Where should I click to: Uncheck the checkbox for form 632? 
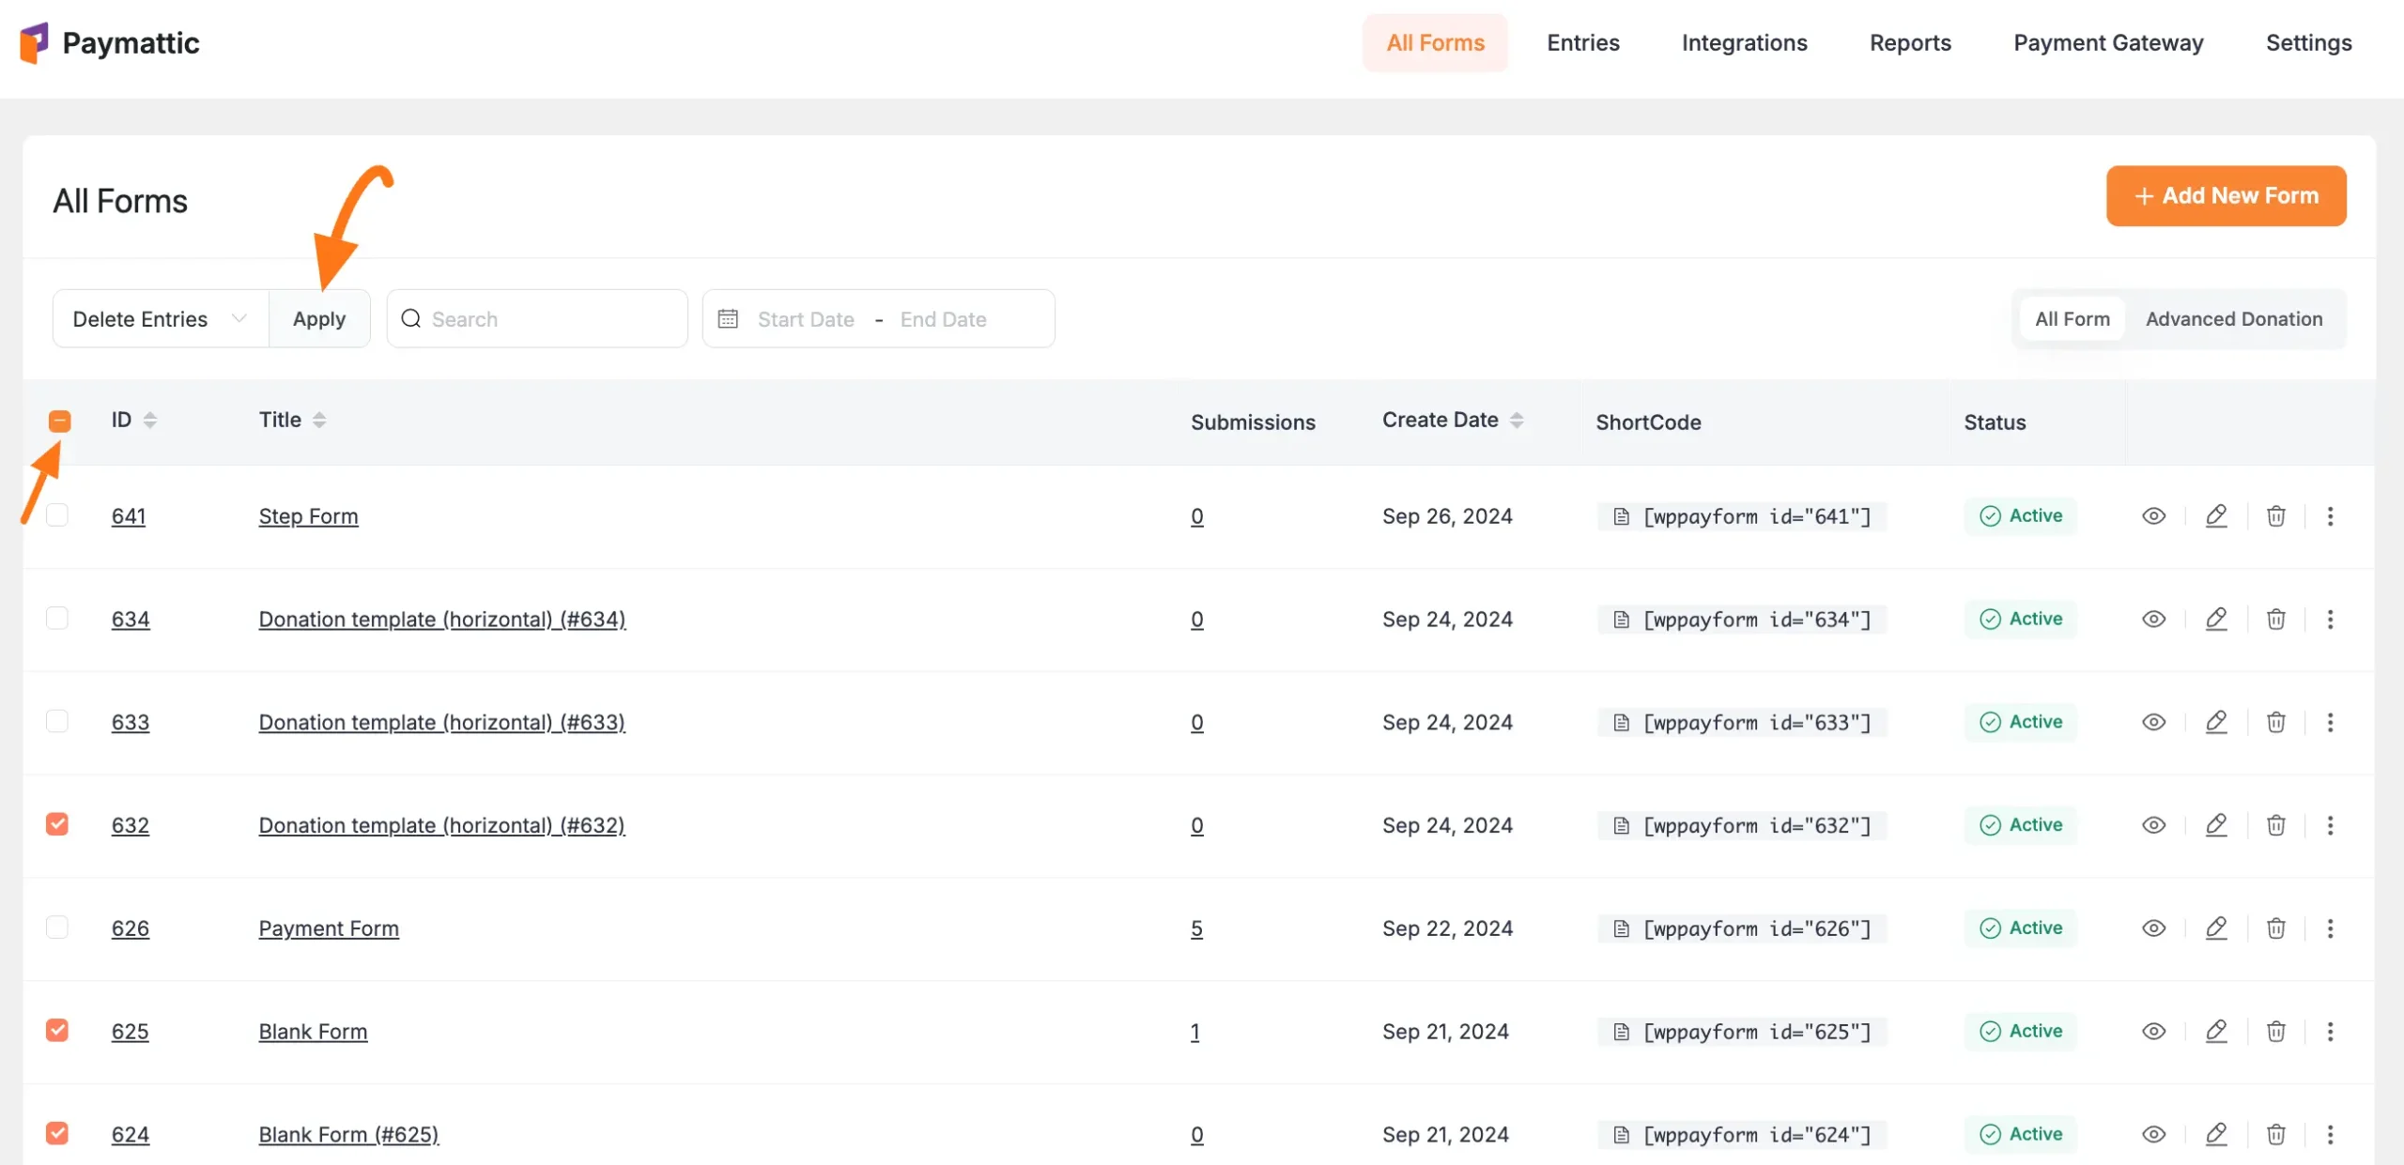point(57,824)
